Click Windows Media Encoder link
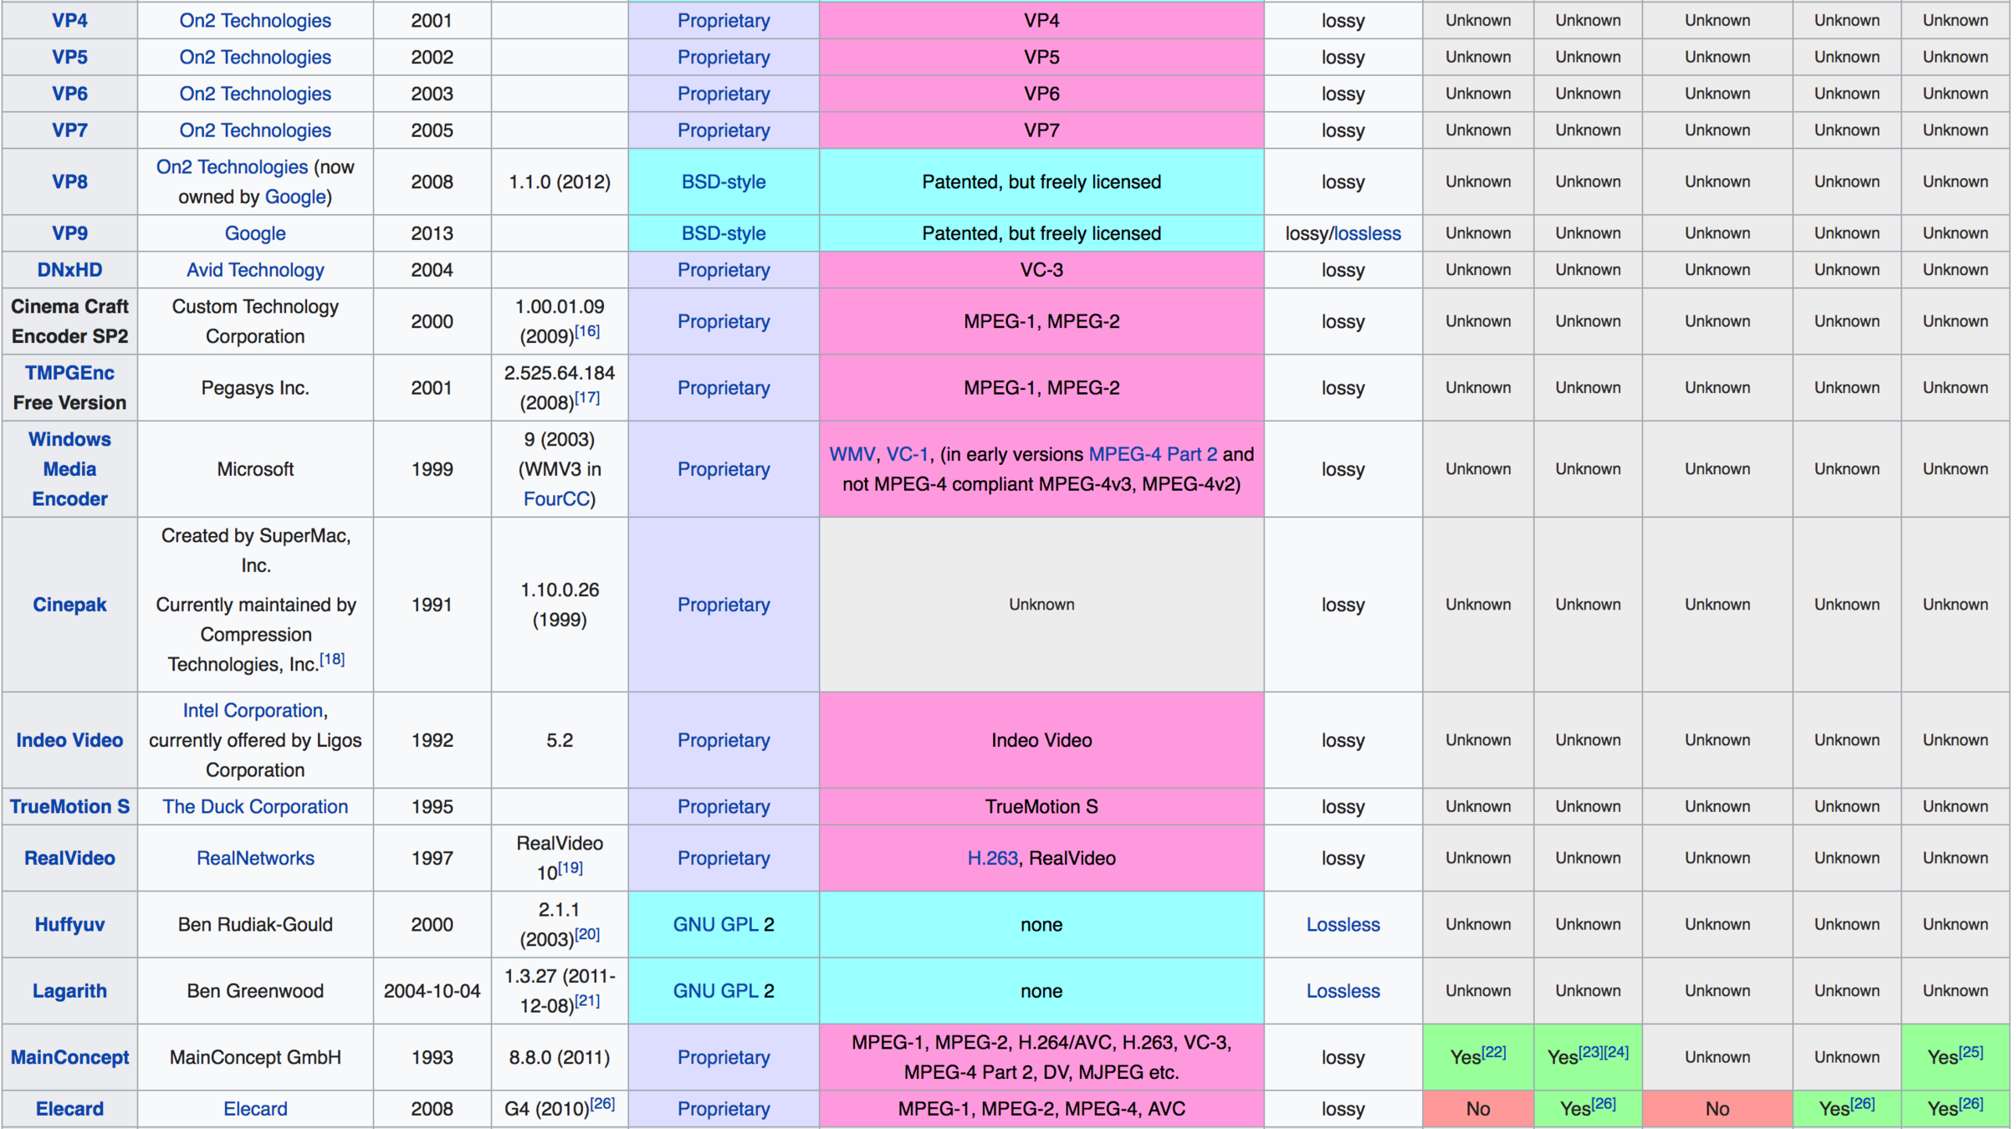The width and height of the screenshot is (2016, 1129). point(69,468)
